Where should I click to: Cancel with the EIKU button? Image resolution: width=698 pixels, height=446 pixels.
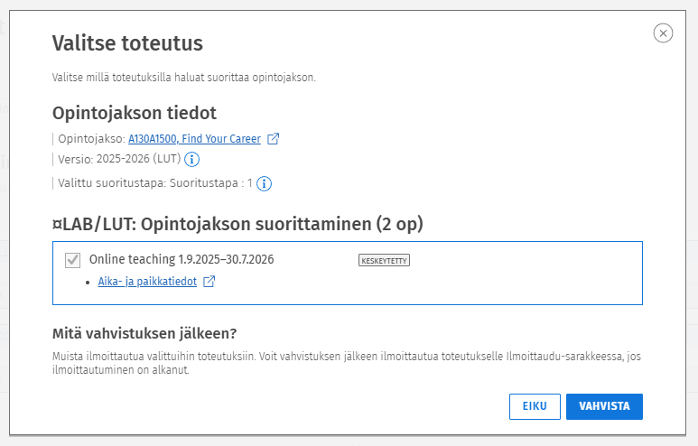(x=535, y=406)
